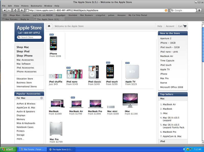Click AirPort & Wireless accessory link
The width and height of the screenshot is (204, 152).
pyautogui.click(x=26, y=104)
